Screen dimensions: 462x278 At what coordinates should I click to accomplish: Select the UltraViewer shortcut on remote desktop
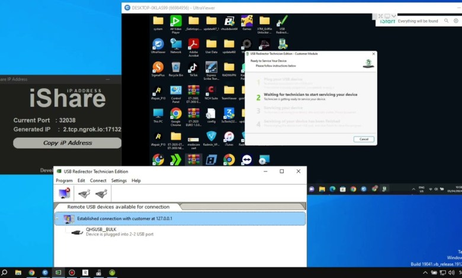[x=158, y=46]
